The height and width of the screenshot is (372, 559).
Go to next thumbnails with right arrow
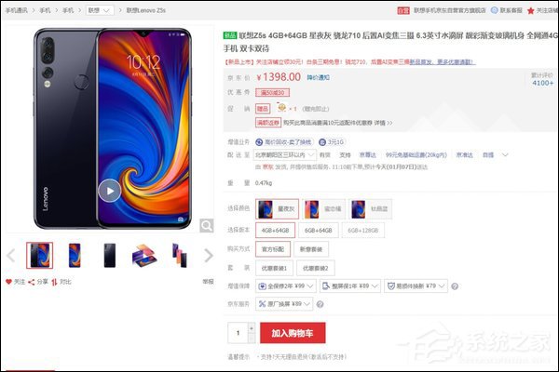[209, 255]
